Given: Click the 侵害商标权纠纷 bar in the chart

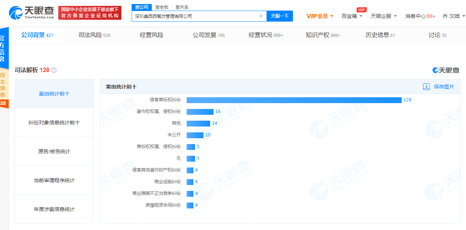Looking at the screenshot, I should click(294, 100).
